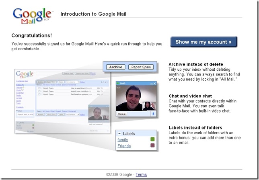Open the Friends label link
Screen dimensions: 259x180
tap(124, 146)
